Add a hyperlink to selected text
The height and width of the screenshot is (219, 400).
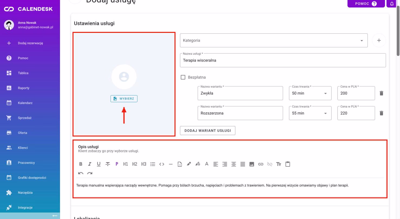(261, 164)
